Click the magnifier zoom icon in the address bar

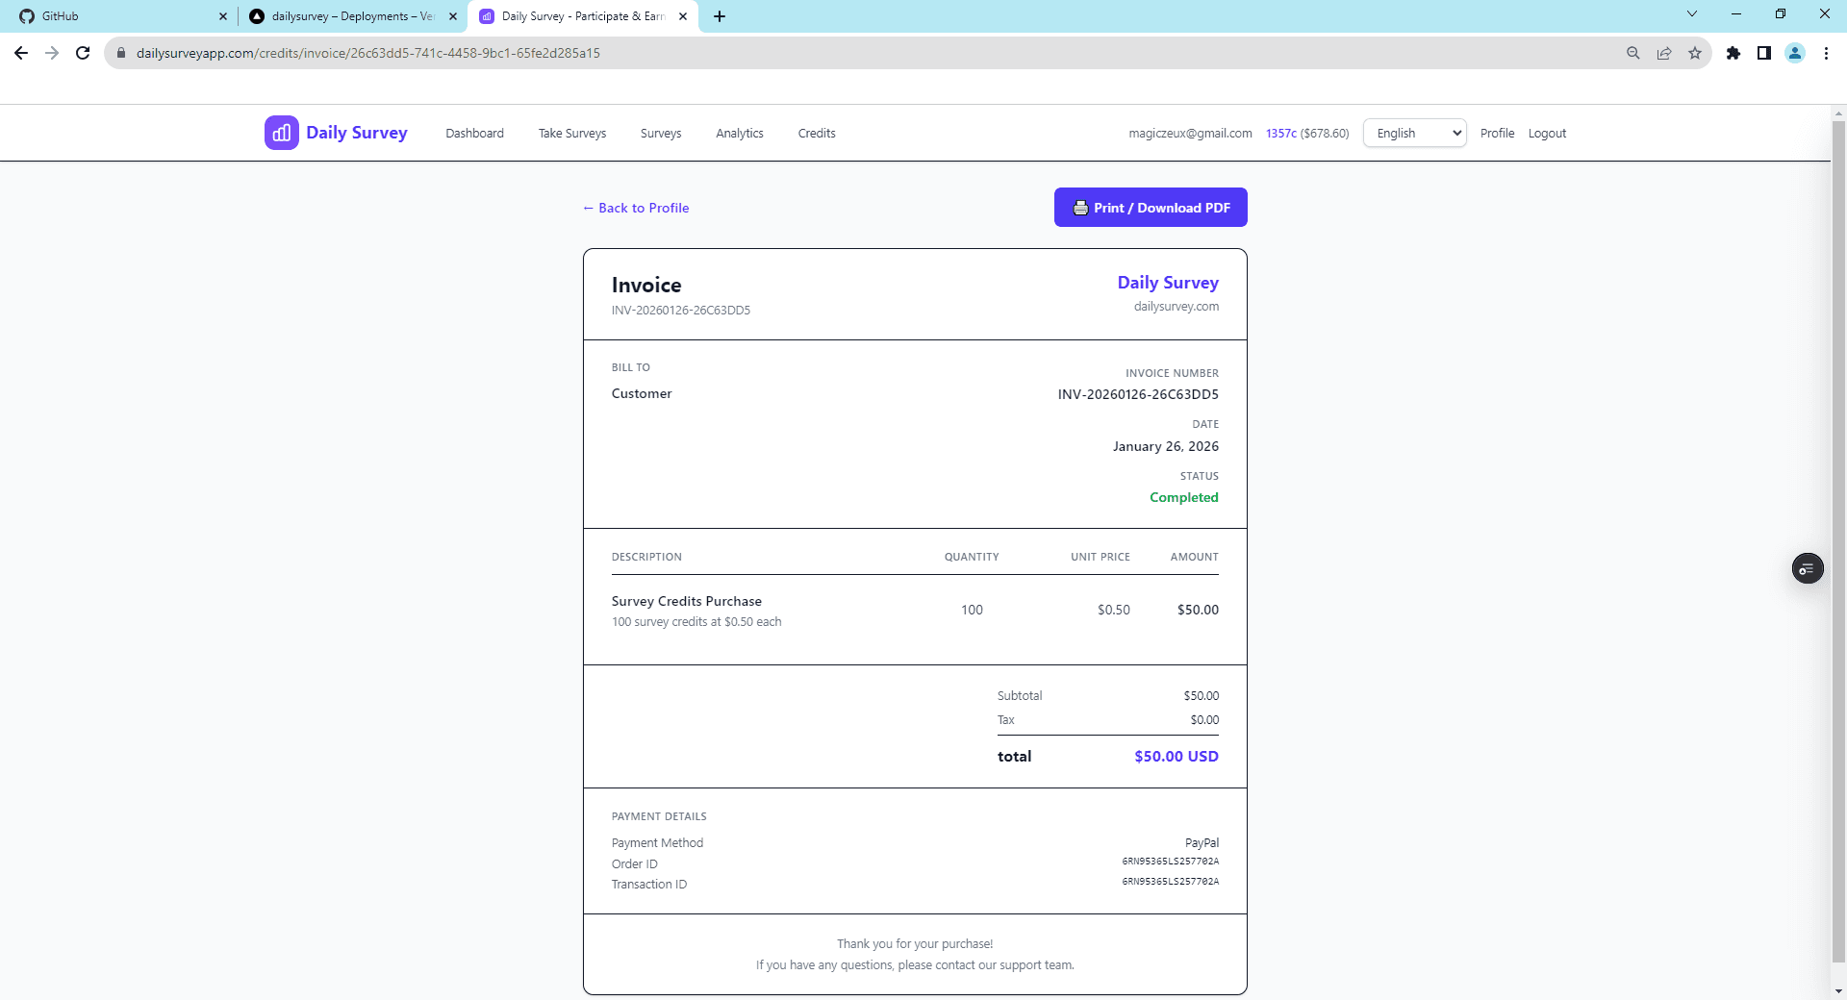click(x=1632, y=53)
